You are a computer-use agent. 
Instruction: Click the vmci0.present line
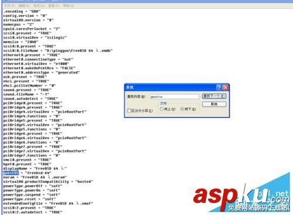pos(28,159)
